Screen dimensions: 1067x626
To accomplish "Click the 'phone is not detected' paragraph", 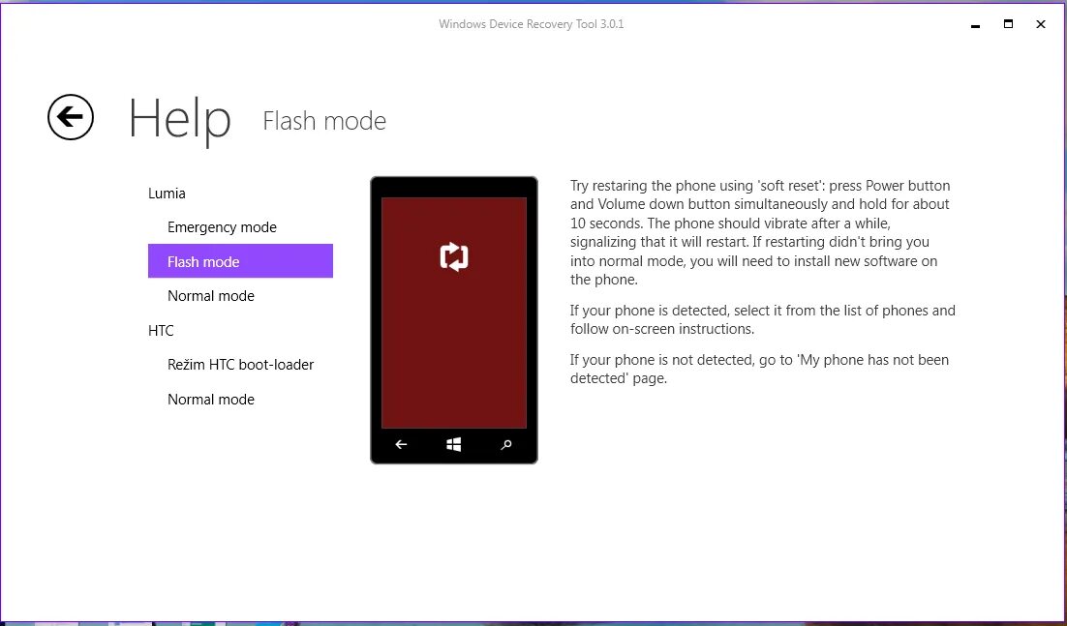I will (x=759, y=369).
